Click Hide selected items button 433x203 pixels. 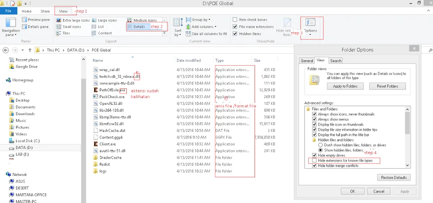287,27
